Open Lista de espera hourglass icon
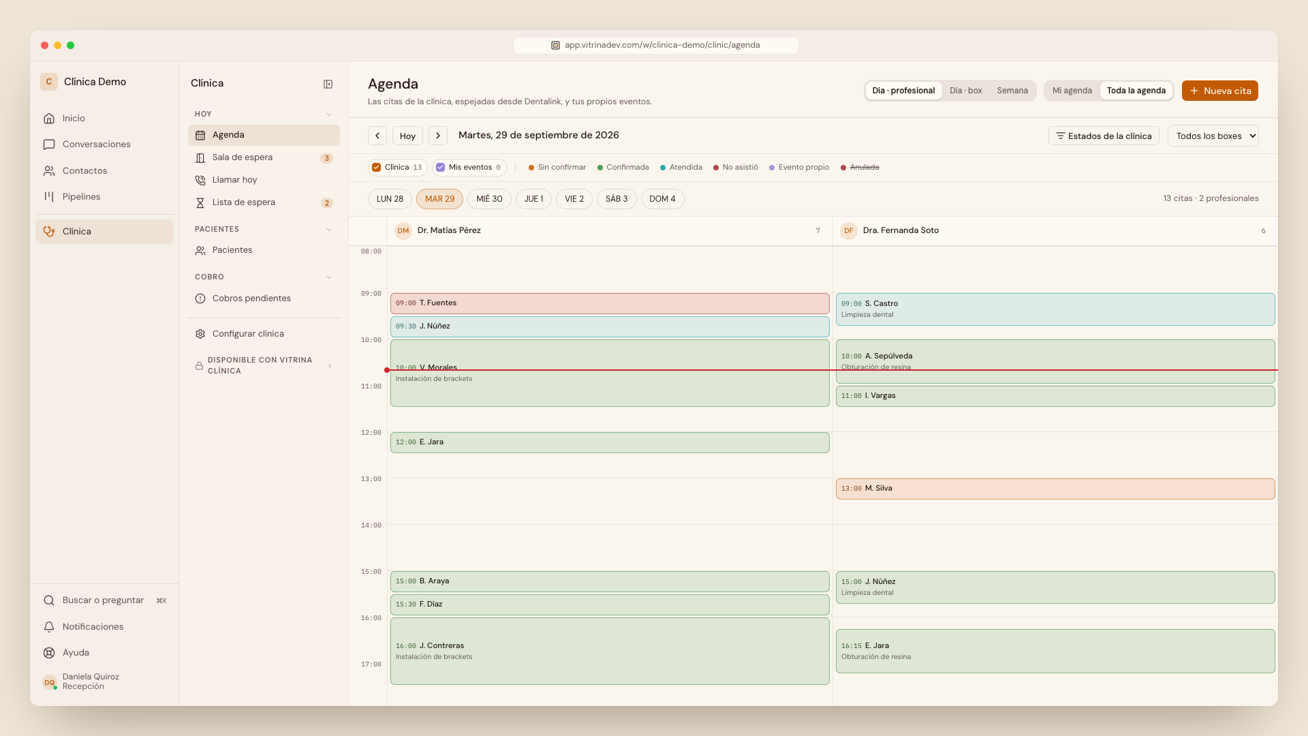This screenshot has width=1308, height=736. [200, 203]
